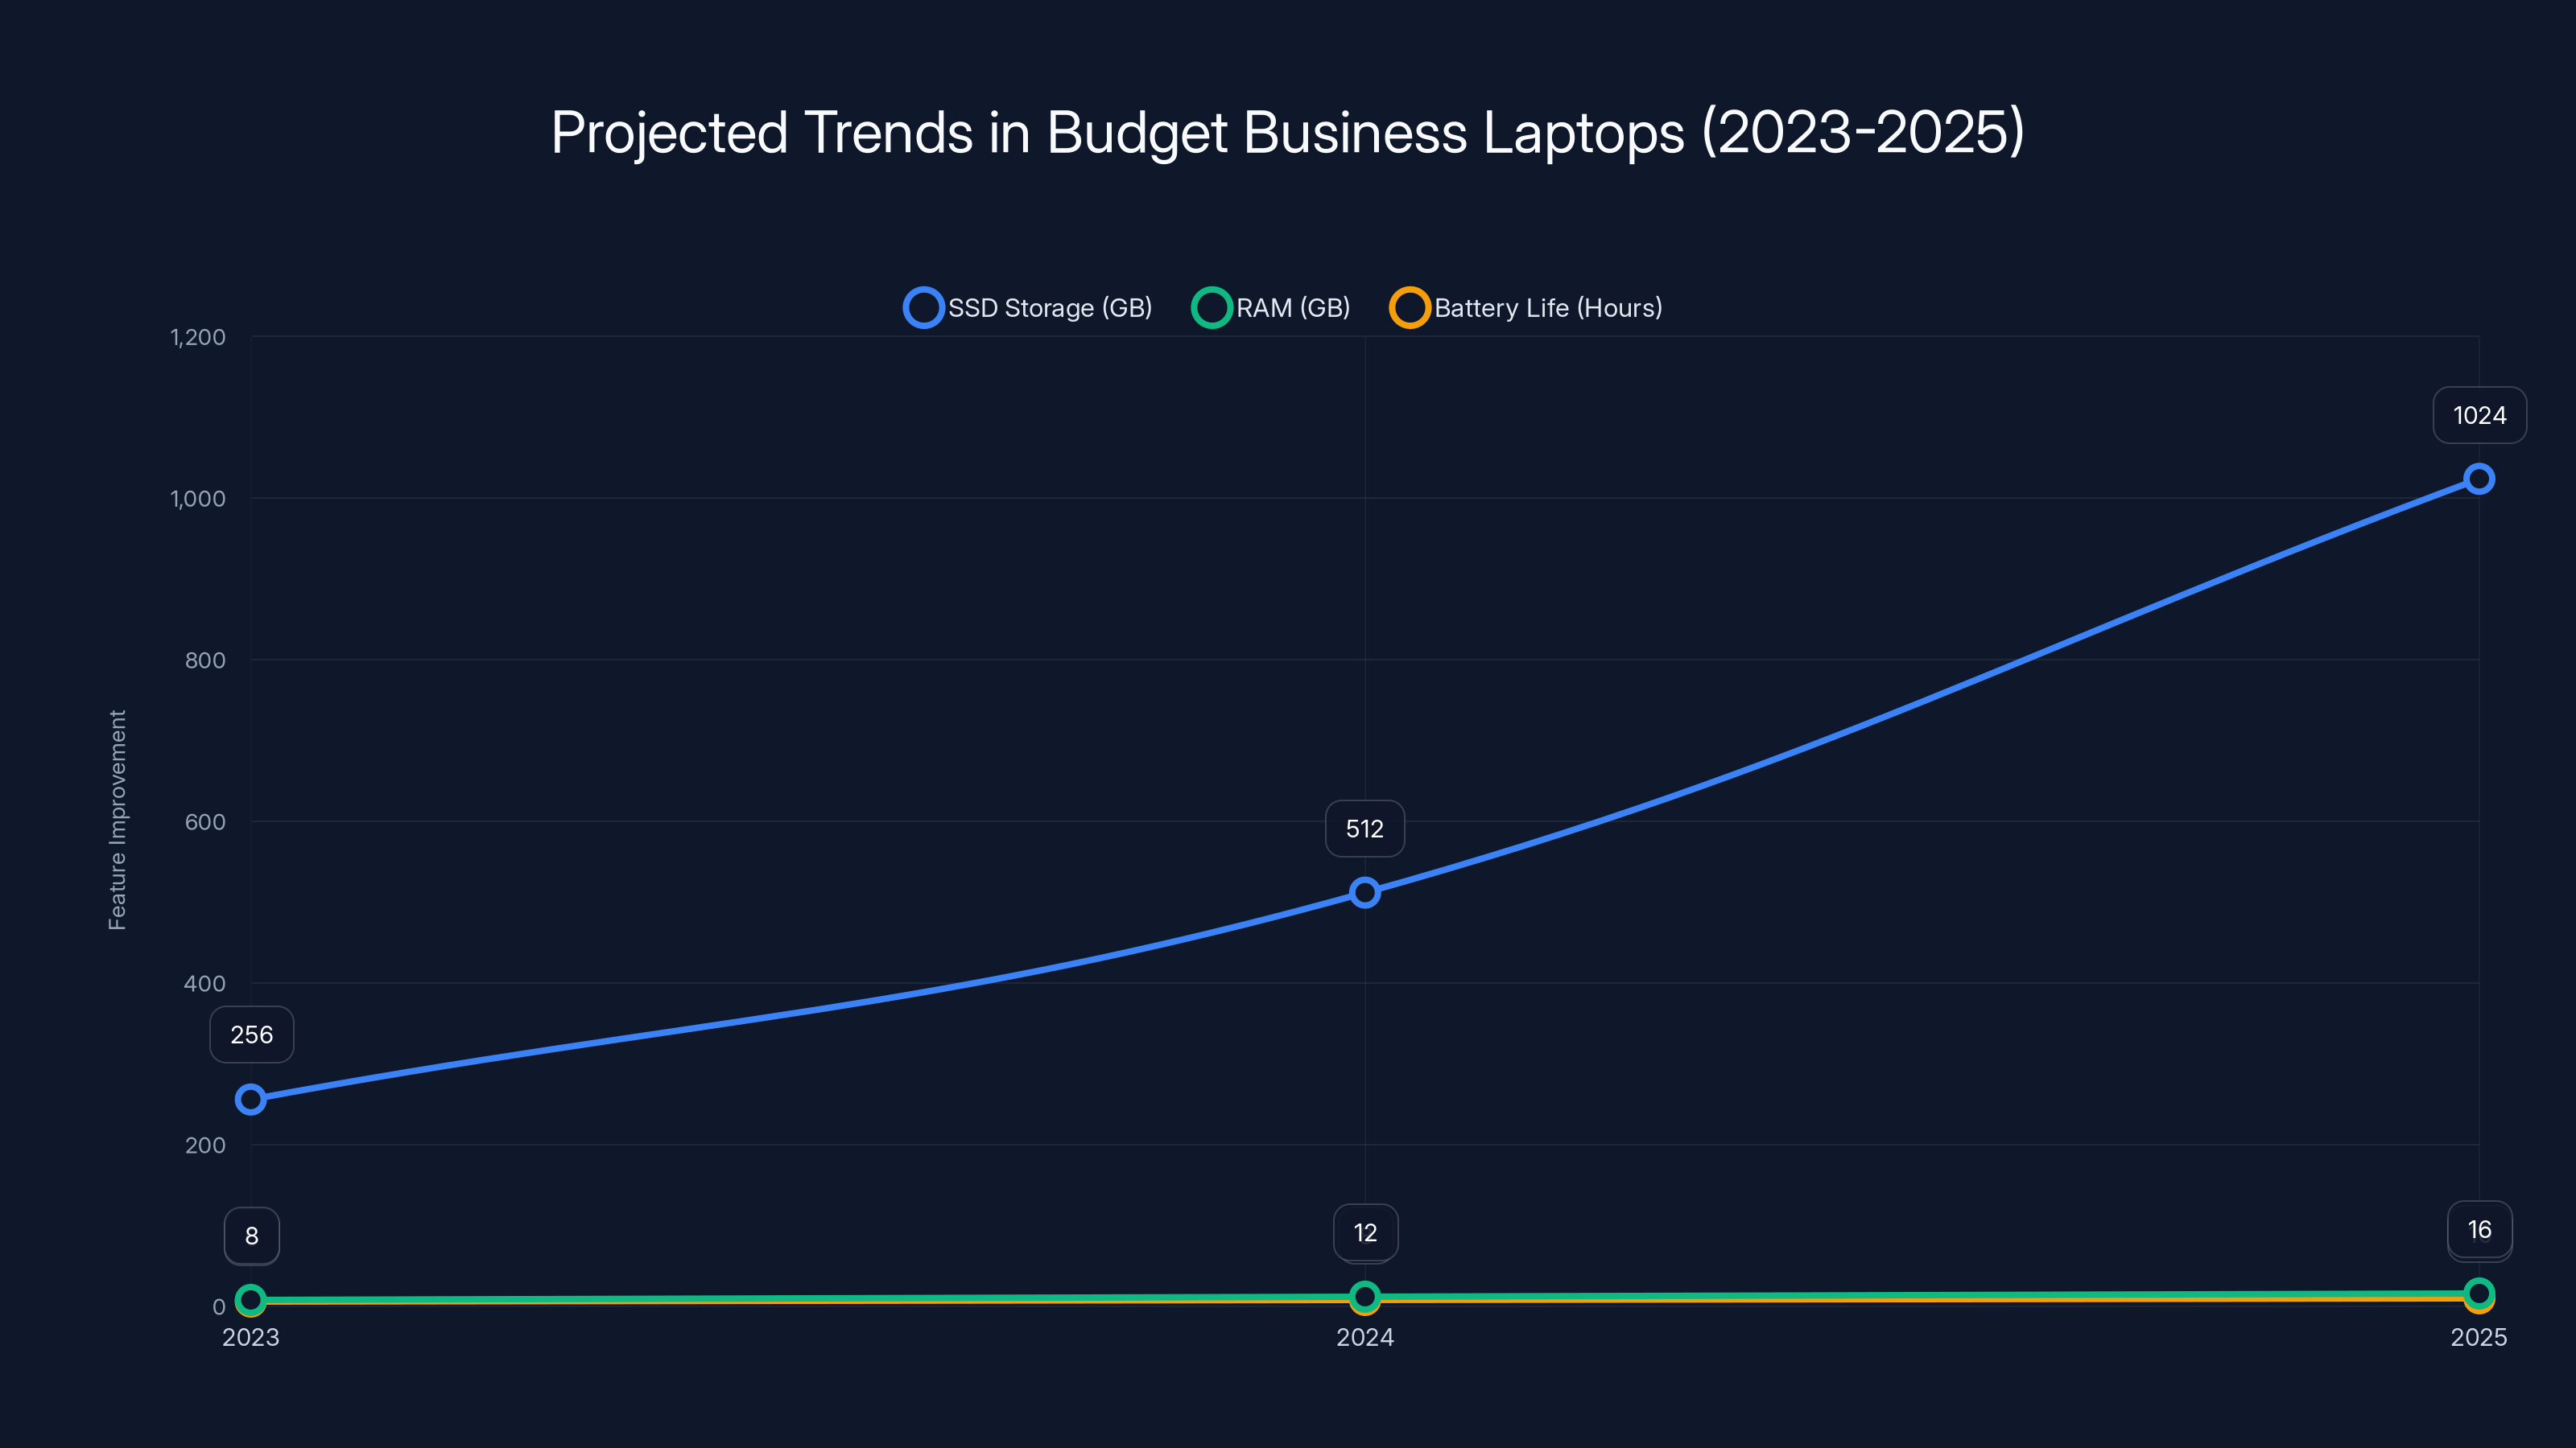Image resolution: width=2576 pixels, height=1448 pixels.
Task: Click the 16 value badge above 2025
Action: (2479, 1230)
